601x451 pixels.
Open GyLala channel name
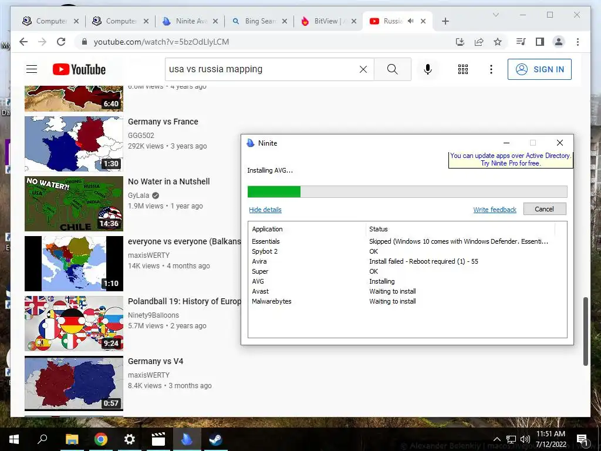[x=139, y=195]
